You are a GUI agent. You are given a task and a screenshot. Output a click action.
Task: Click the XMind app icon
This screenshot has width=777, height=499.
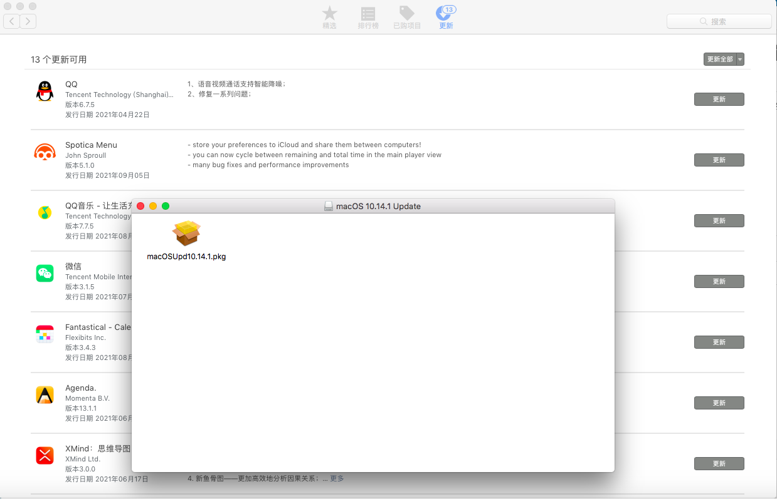click(x=45, y=456)
